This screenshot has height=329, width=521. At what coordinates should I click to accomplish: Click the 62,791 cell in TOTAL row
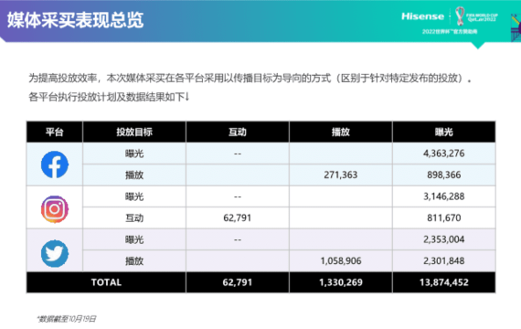point(238,282)
